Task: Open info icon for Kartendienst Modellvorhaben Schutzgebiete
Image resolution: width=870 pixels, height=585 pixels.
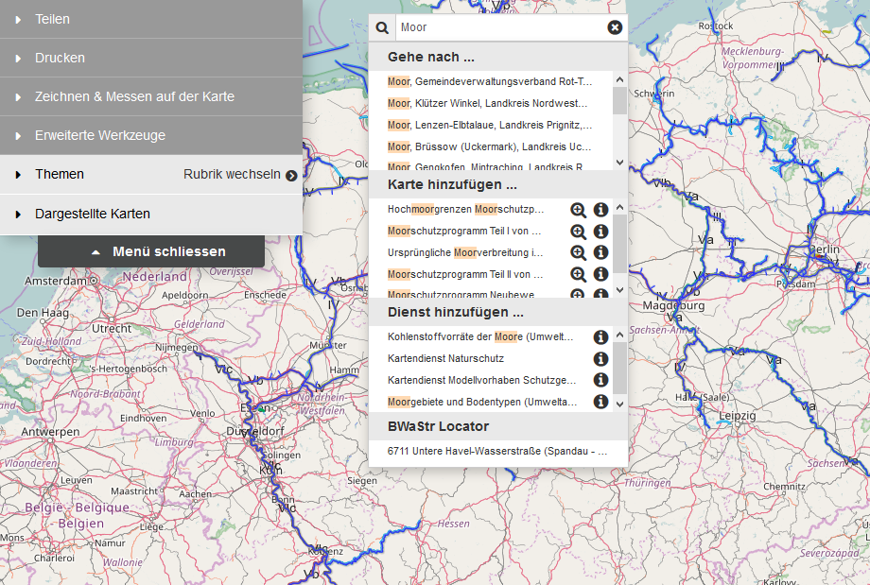Action: (600, 380)
